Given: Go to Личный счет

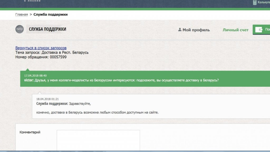Looking at the screenshot, I should coord(235,30).
